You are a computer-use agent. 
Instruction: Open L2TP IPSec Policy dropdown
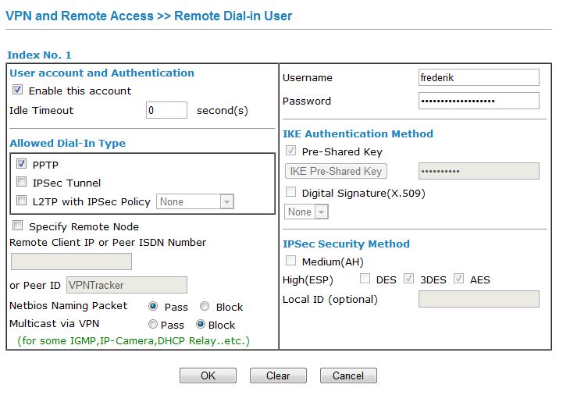195,201
